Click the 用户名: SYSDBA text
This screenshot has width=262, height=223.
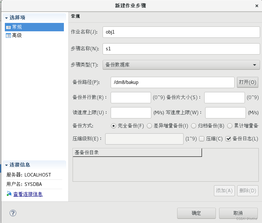click(24, 184)
